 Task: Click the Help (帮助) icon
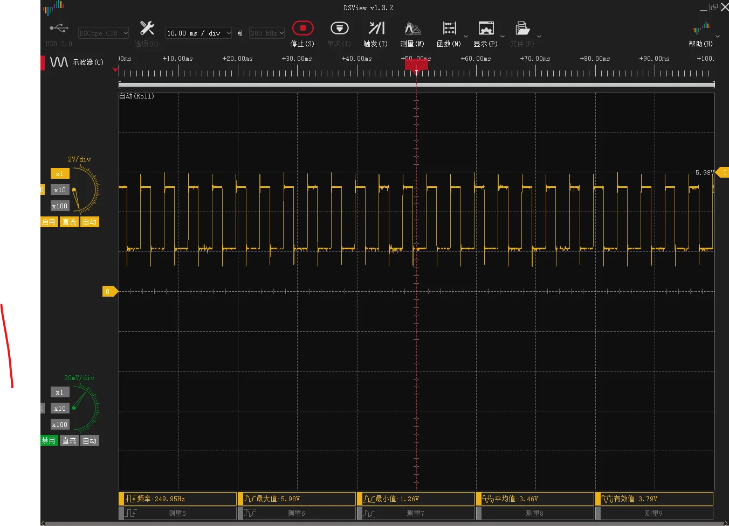click(x=701, y=28)
